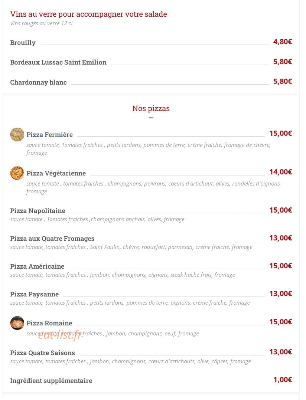Select the Pizza Américaine title
The width and height of the screenshot is (306, 400).
pyautogui.click(x=37, y=266)
